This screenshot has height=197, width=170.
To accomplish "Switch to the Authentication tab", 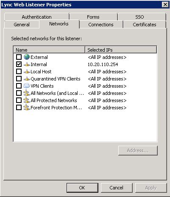I will (36, 17).
